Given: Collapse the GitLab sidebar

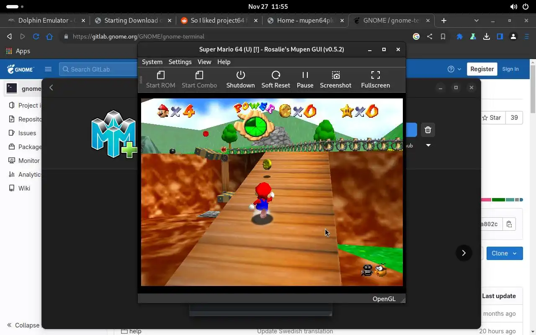Looking at the screenshot, I should (x=23, y=325).
